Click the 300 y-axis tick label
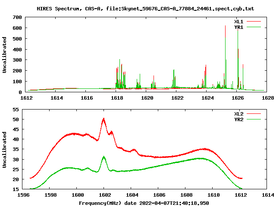276x207 pixels. [x=17, y=60]
